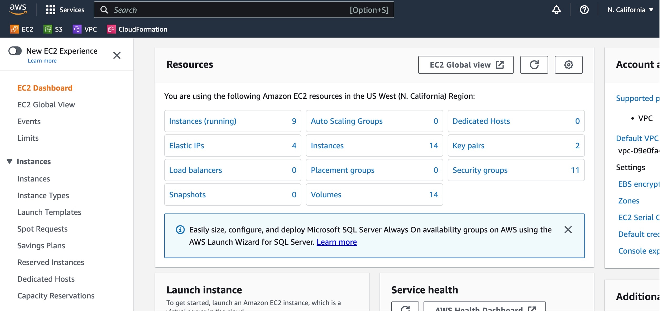
Task: Refresh the Resources panel
Action: [x=534, y=65]
